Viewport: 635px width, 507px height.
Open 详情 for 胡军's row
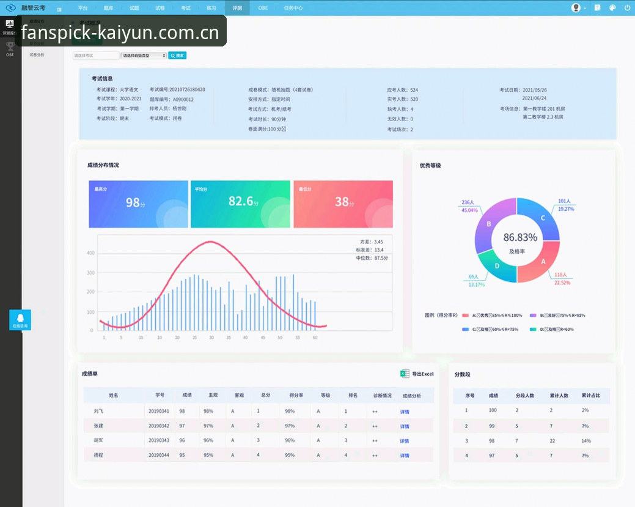405,441
